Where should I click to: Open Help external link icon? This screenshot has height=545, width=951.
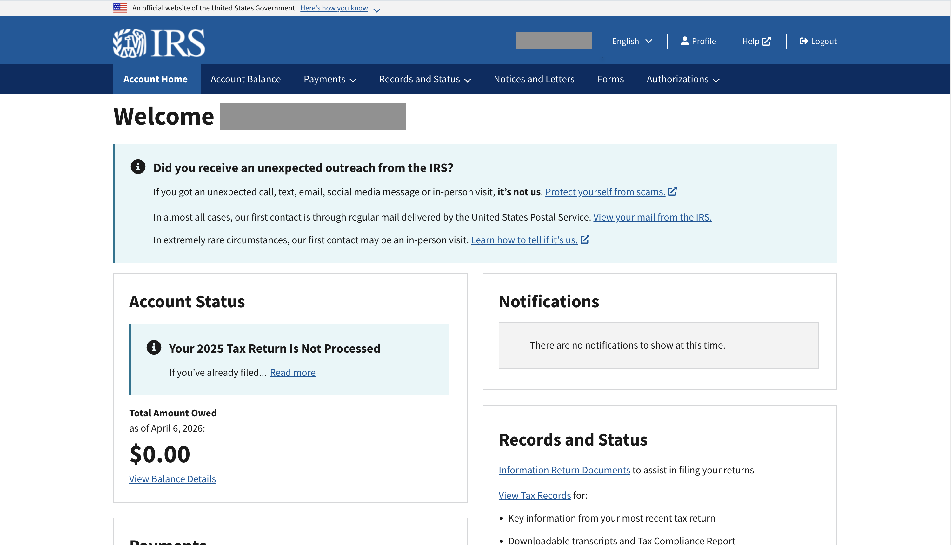(767, 41)
